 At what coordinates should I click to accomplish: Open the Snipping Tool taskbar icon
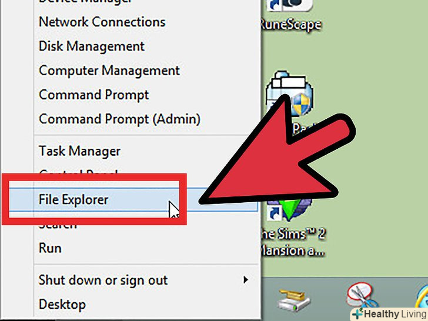pos(363,297)
